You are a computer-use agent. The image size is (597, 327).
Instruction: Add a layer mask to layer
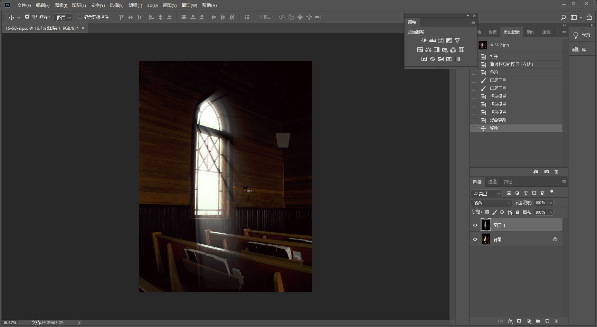519,321
